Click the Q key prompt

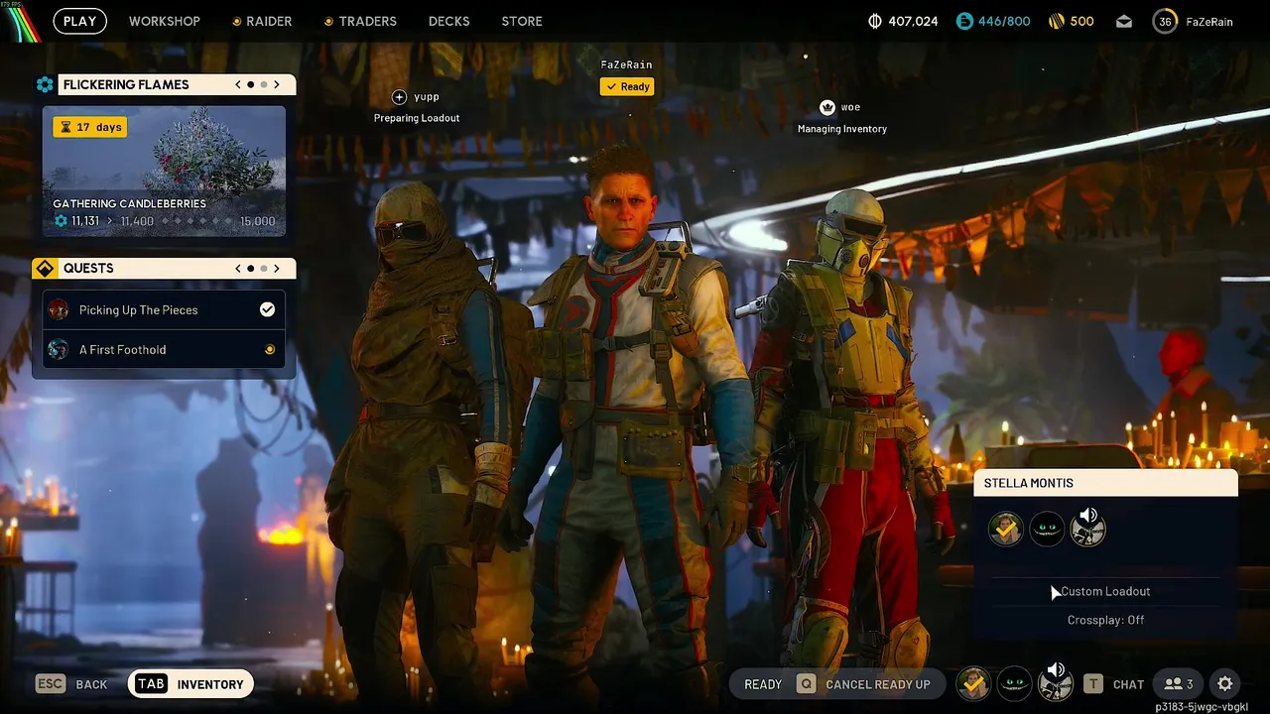(x=806, y=684)
